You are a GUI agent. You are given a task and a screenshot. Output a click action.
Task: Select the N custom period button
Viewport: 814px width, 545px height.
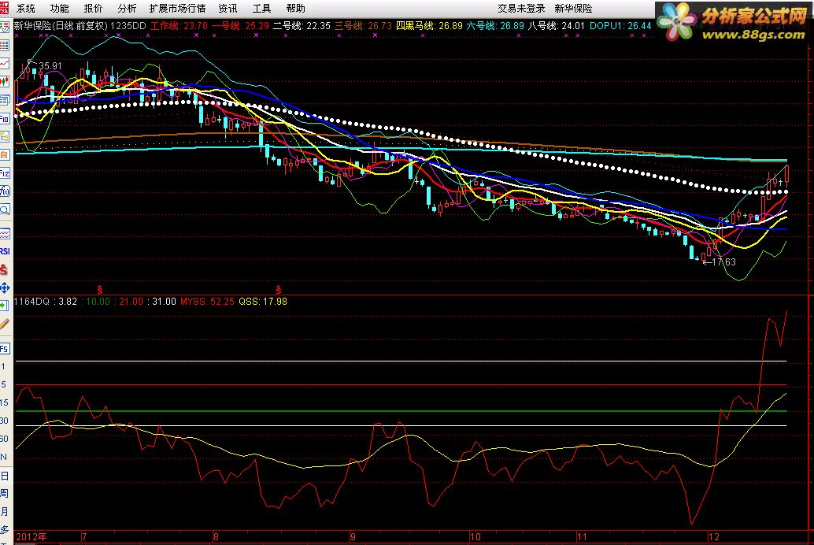pyautogui.click(x=4, y=458)
